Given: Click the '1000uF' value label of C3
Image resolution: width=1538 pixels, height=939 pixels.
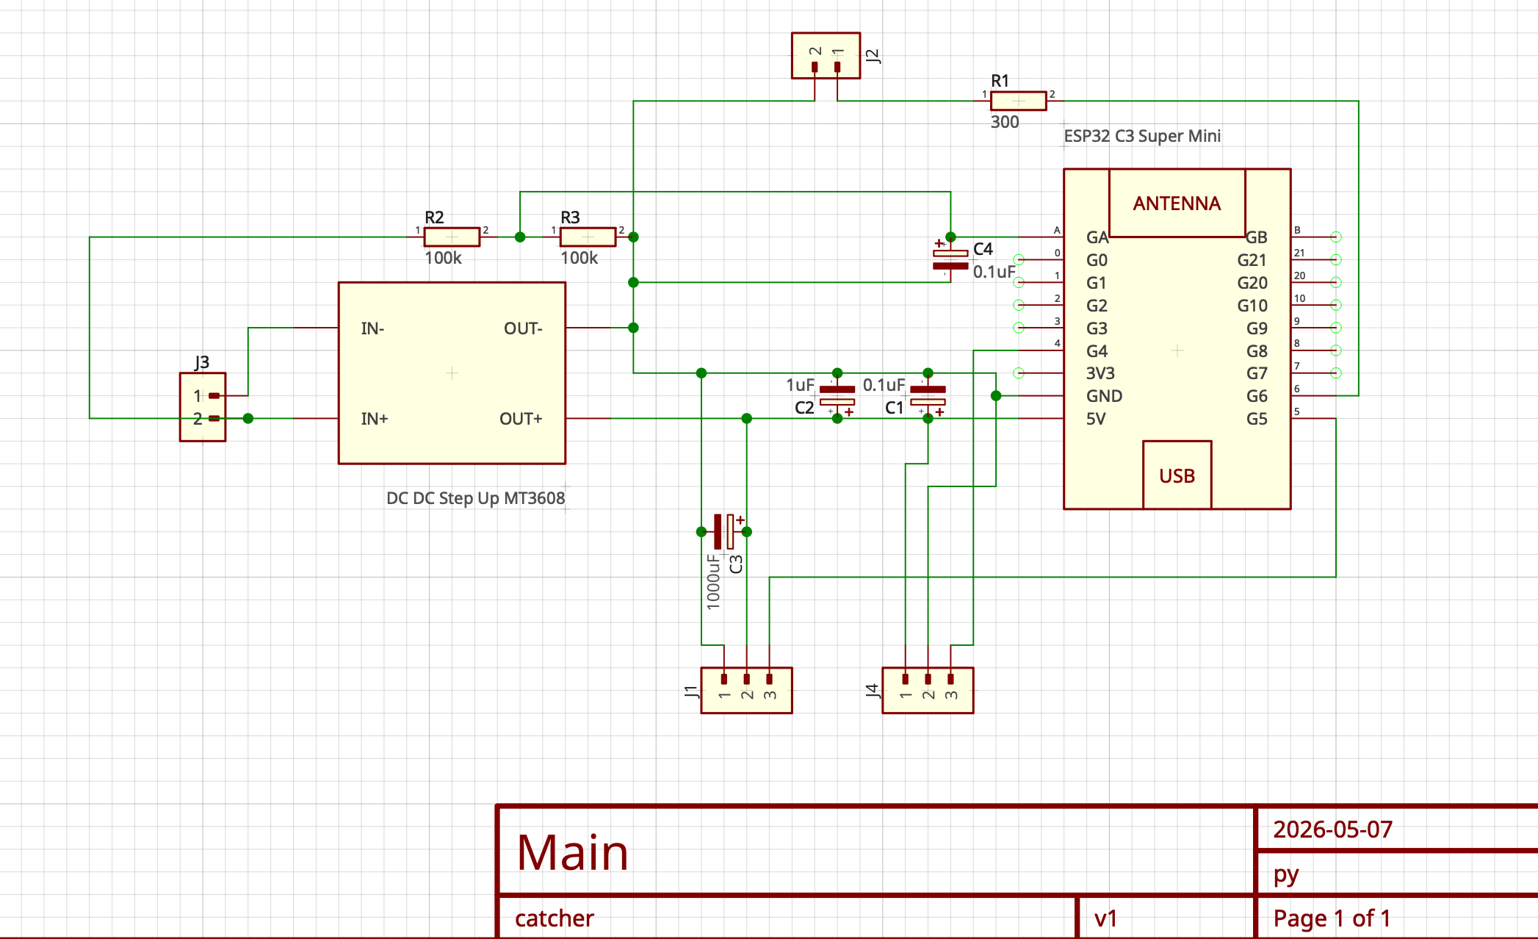Looking at the screenshot, I should coord(713,582).
